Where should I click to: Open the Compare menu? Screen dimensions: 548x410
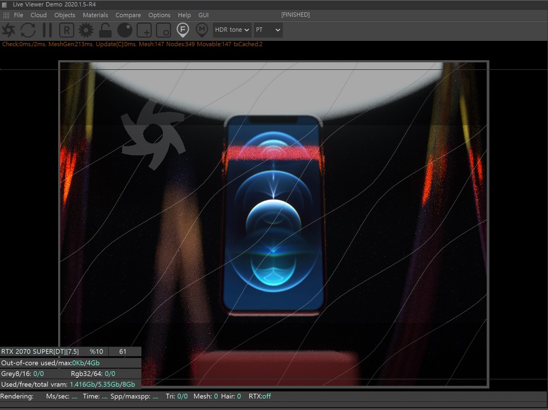click(129, 15)
